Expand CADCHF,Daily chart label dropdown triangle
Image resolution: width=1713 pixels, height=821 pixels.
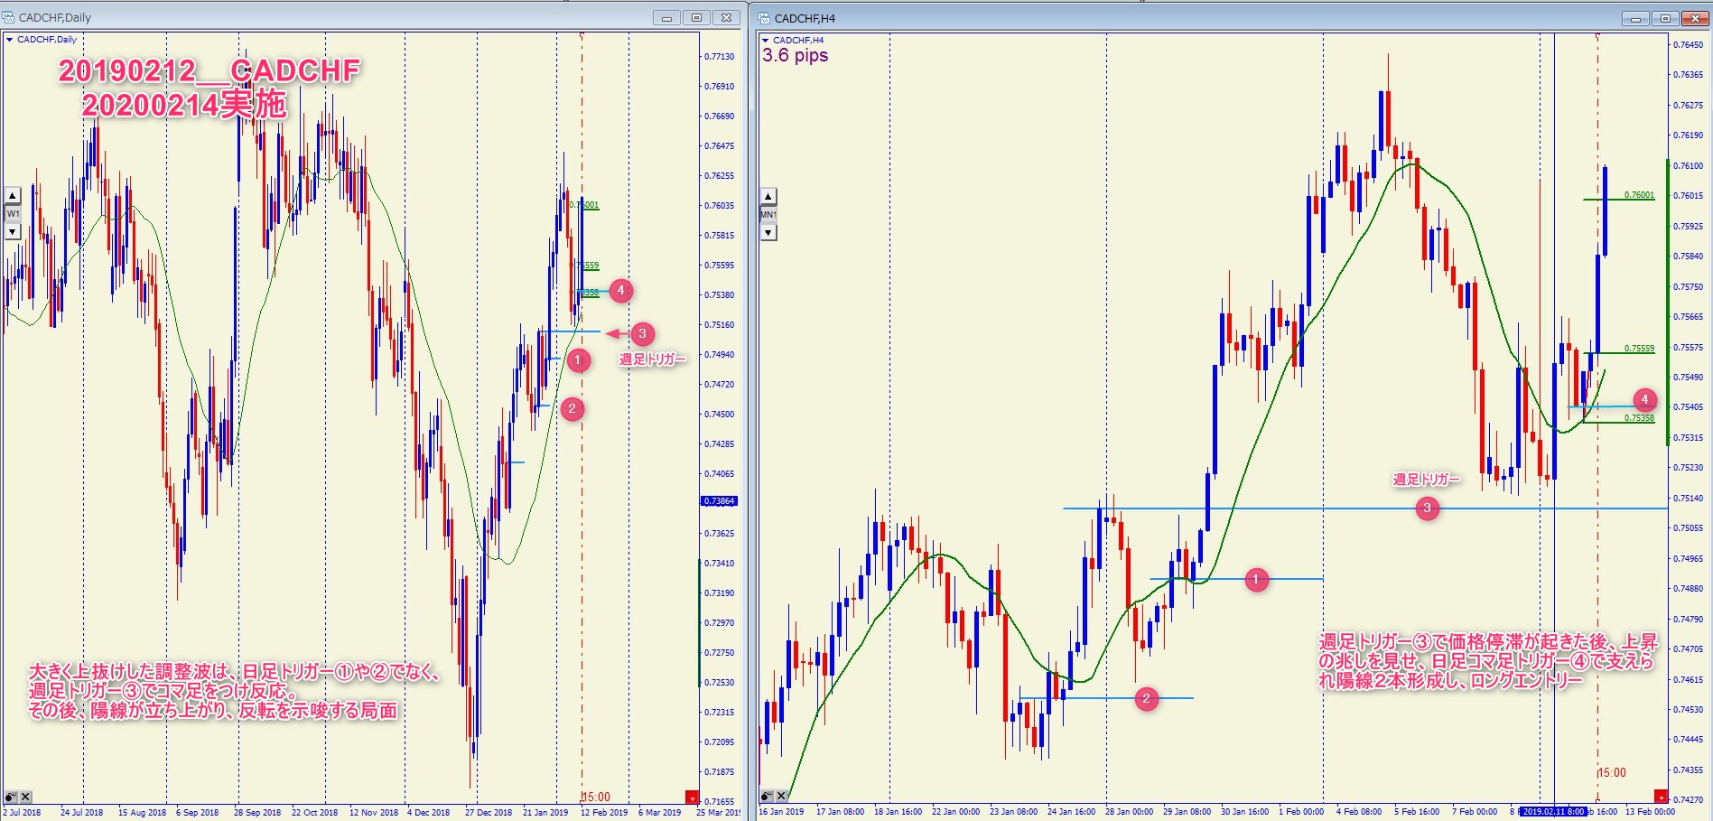[9, 40]
